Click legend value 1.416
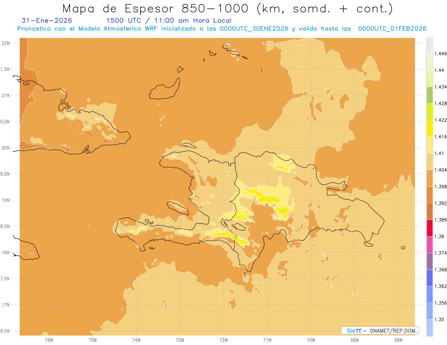This screenshot has height=345, width=447. (440, 137)
